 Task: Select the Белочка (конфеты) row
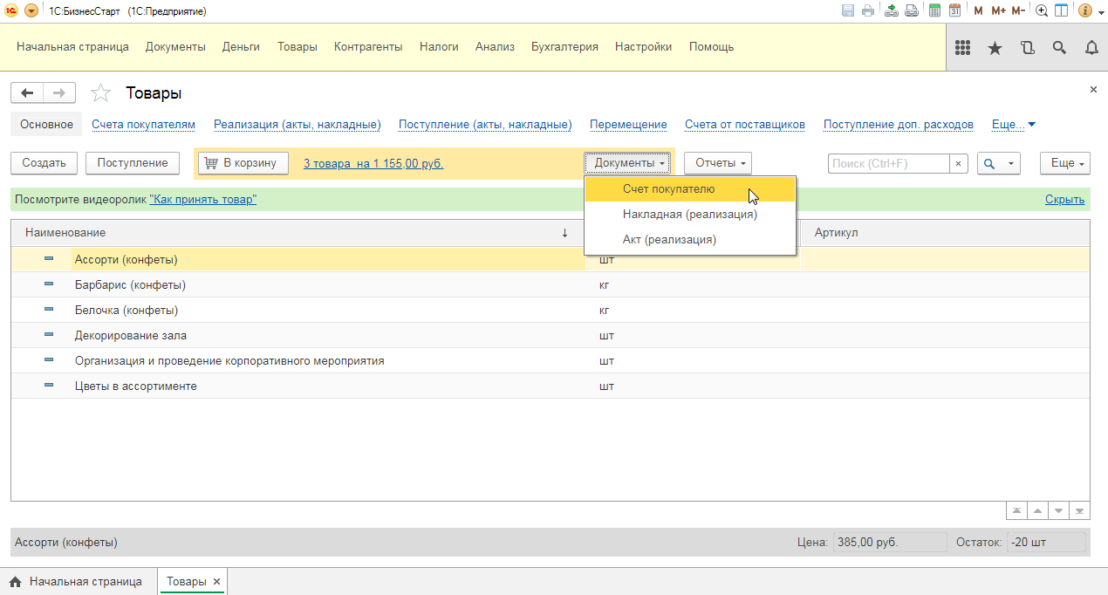(x=127, y=311)
